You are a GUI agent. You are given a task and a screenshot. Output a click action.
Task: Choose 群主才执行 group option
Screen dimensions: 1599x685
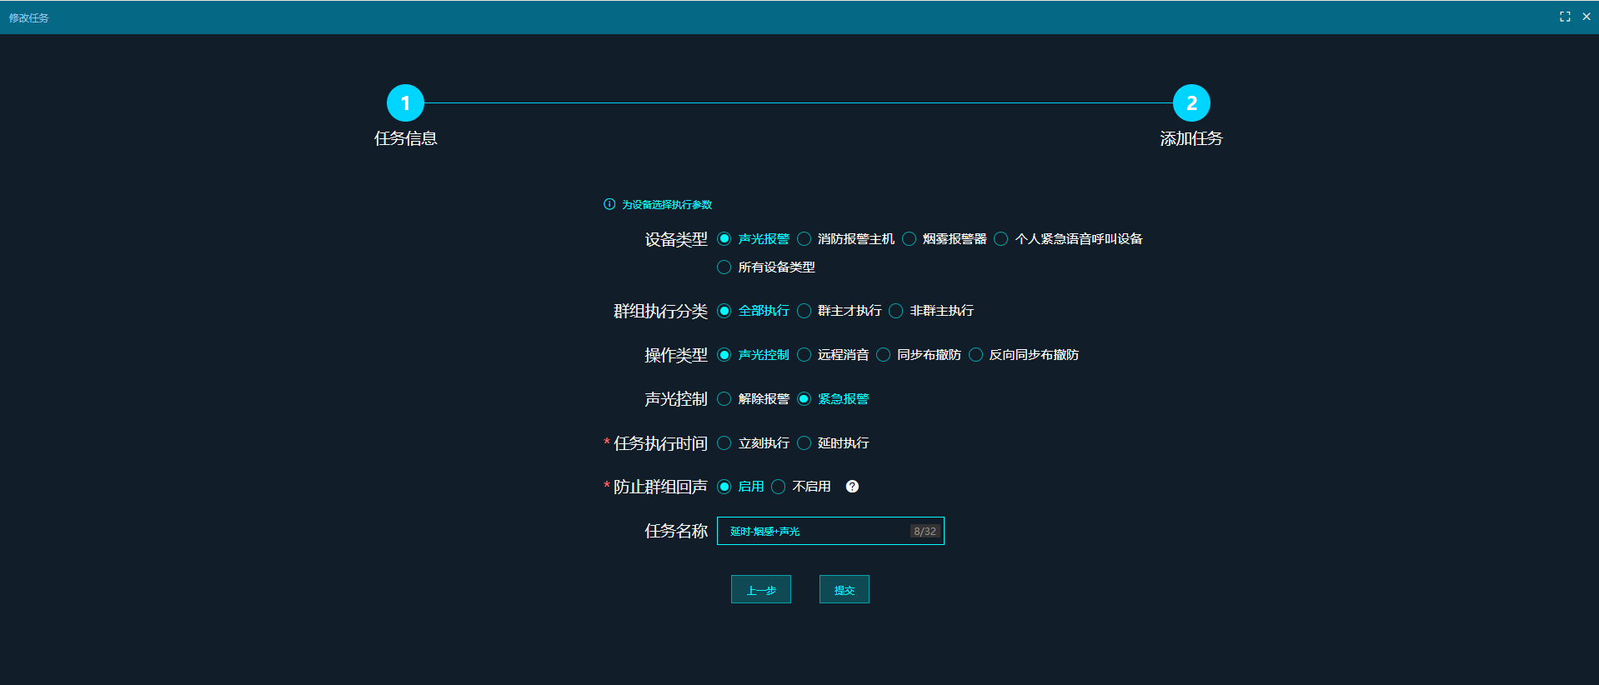[x=805, y=311]
